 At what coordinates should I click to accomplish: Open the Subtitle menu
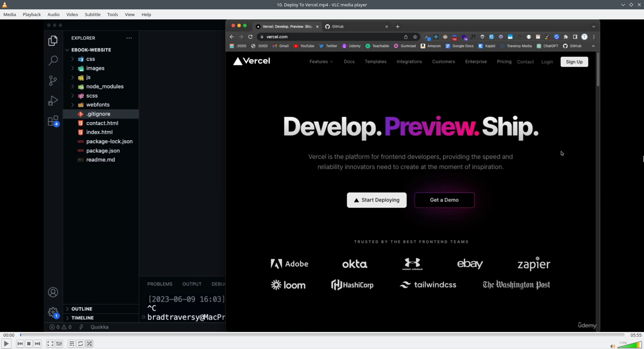pos(93,14)
